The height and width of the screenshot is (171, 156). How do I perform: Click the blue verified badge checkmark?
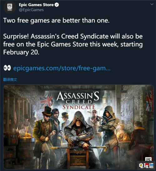(x=57, y=5)
